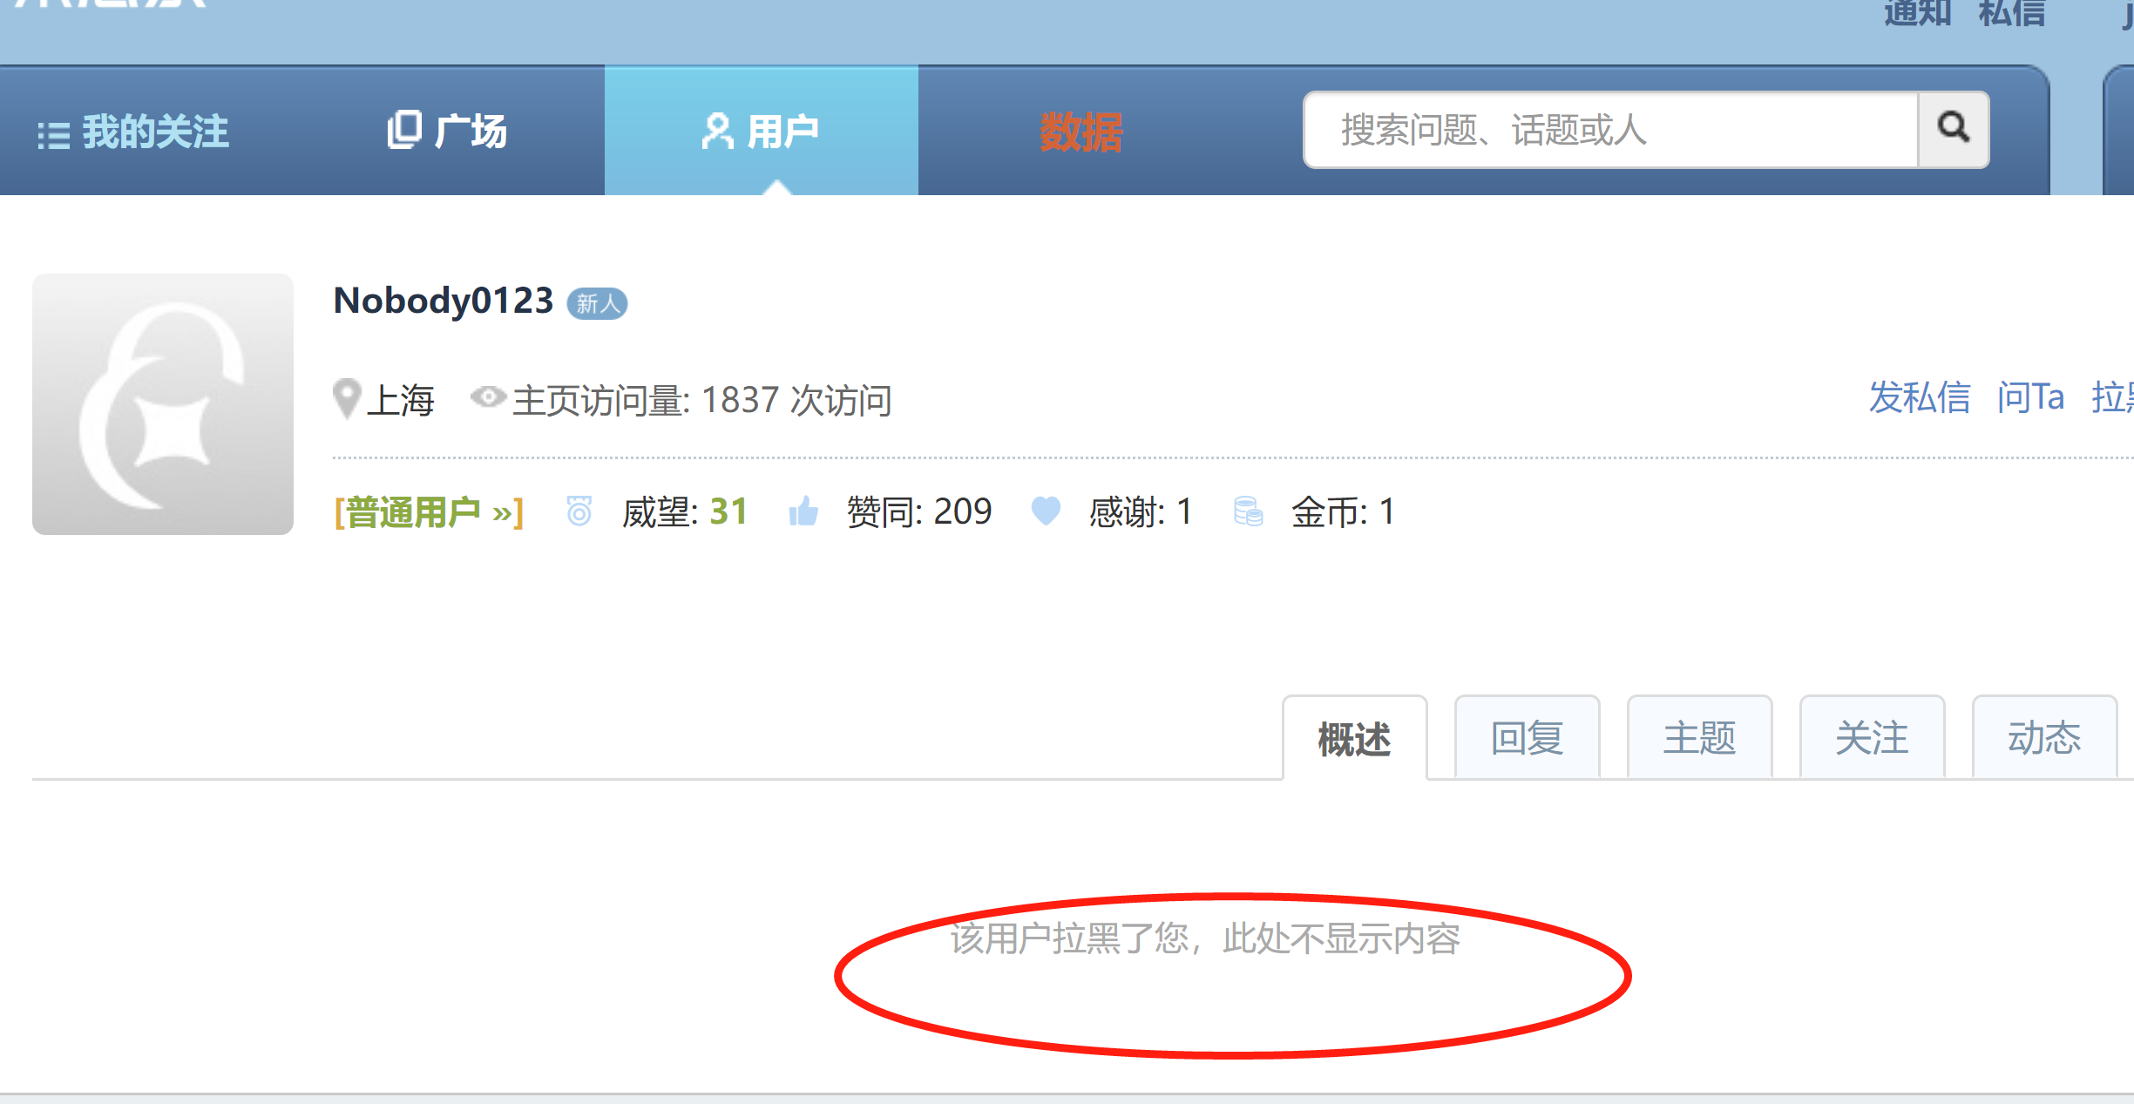Click Nobody0123's avatar image

click(163, 404)
